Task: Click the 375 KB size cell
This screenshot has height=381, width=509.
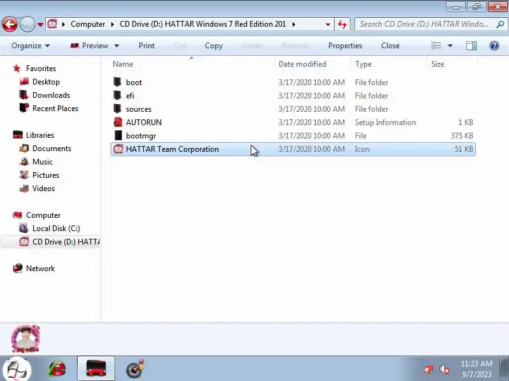Action: coord(462,136)
